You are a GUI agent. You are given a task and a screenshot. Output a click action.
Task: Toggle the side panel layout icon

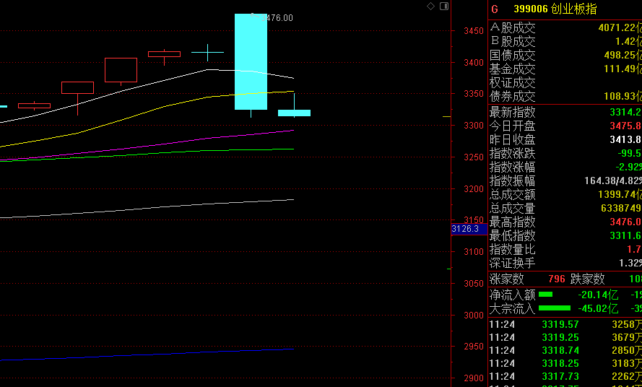tap(444, 6)
